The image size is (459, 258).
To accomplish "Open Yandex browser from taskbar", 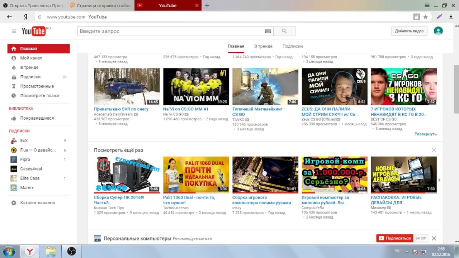I will pos(30,252).
